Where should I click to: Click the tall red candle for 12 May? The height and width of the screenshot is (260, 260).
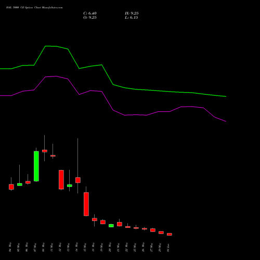[61, 179]
